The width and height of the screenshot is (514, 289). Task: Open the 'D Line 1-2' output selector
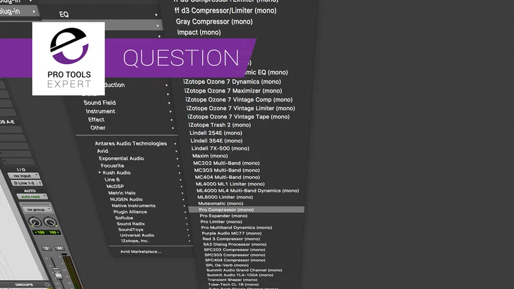(26, 183)
